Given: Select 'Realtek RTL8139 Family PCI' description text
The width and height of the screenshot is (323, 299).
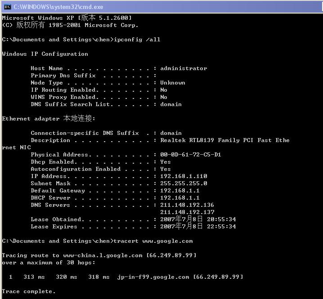Looking at the screenshot, I should (206, 140).
